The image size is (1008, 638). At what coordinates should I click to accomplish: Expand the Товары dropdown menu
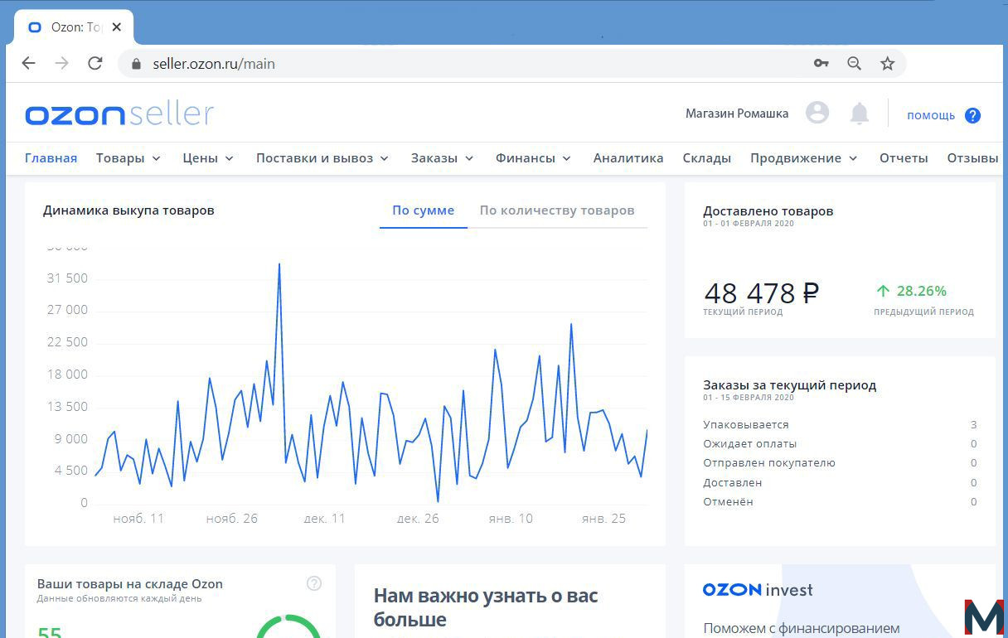click(x=128, y=158)
